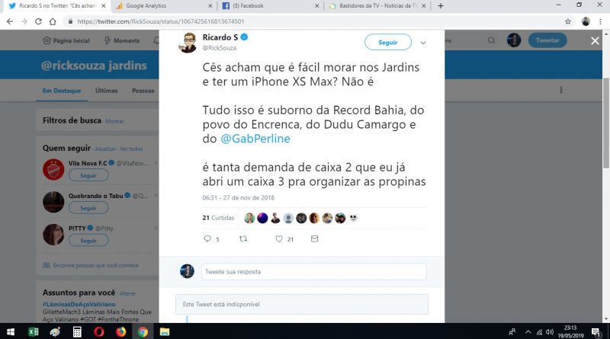
Task: Send tweet via direct message envelope icon
Action: pyautogui.click(x=315, y=238)
